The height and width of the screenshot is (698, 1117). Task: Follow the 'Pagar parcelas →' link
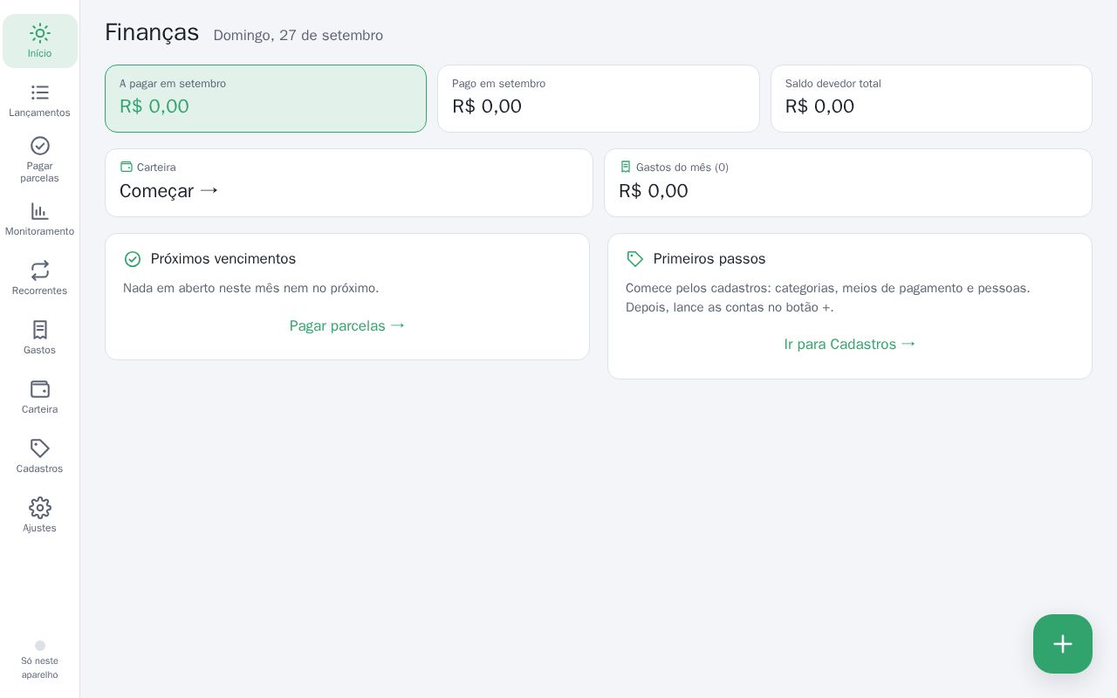coord(347,325)
